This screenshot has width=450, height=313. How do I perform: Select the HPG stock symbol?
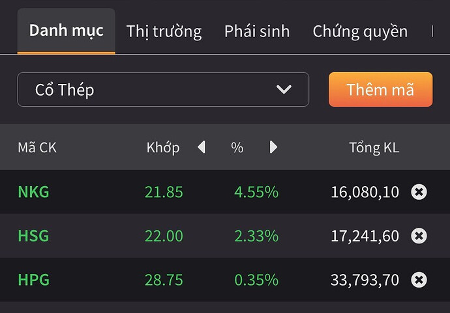(x=33, y=280)
